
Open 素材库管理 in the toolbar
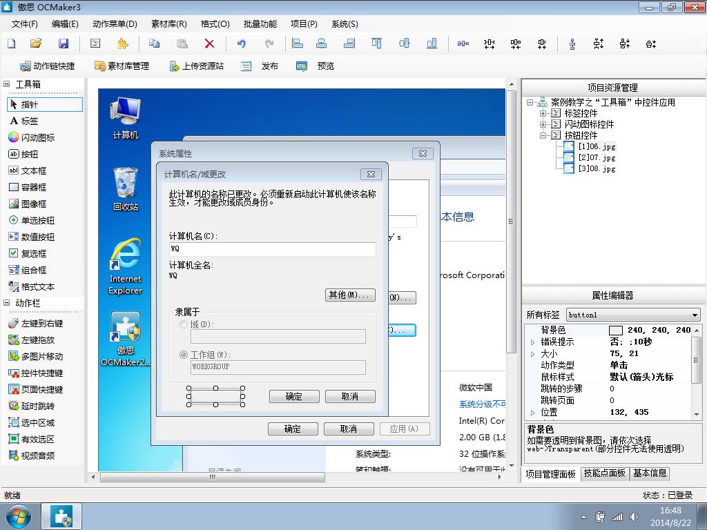click(122, 66)
